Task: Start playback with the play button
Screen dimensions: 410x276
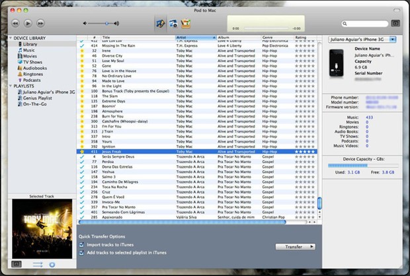Action: pyautogui.click(x=28, y=23)
